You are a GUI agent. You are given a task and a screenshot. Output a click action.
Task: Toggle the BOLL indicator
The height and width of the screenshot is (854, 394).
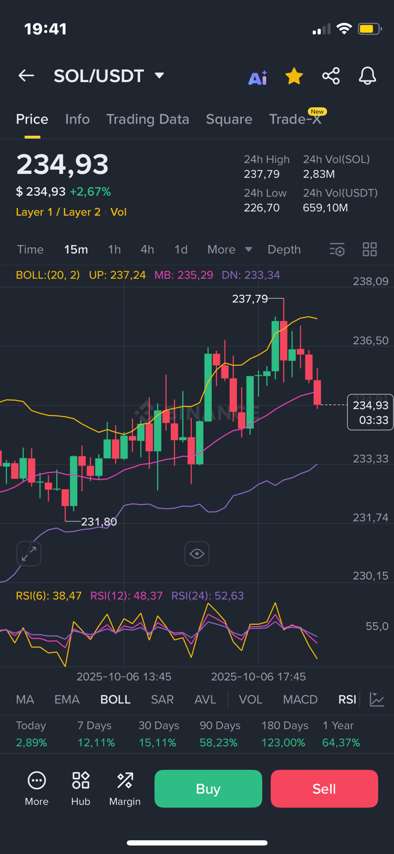[115, 699]
